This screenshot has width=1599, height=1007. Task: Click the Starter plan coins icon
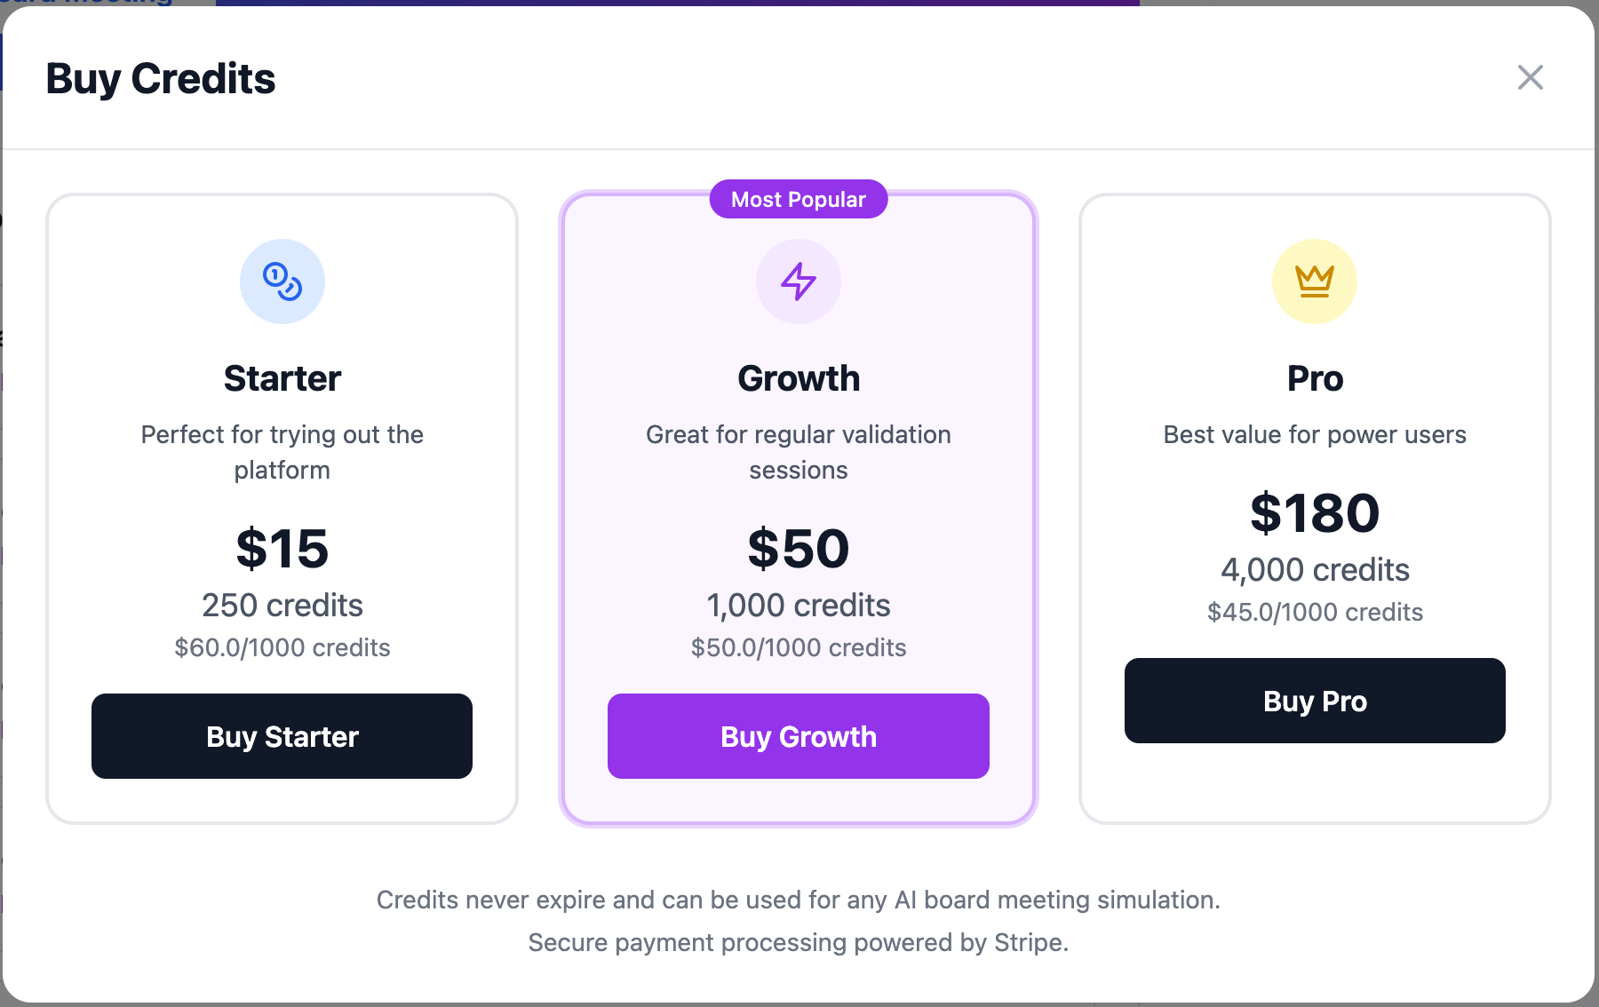pyautogui.click(x=282, y=281)
